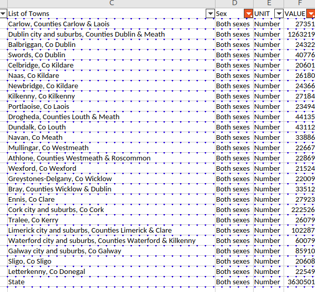The height and width of the screenshot is (292, 315).
Task: Click the Galway city and suburbs cell
Action: click(65, 251)
